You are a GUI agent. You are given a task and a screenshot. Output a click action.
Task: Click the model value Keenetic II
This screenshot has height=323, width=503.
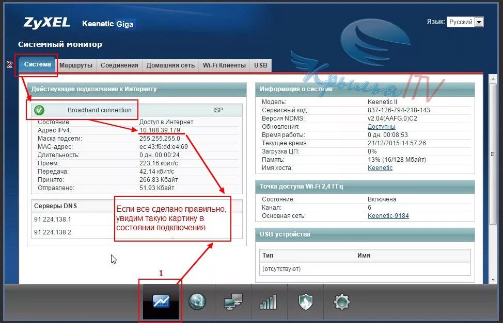click(382, 102)
